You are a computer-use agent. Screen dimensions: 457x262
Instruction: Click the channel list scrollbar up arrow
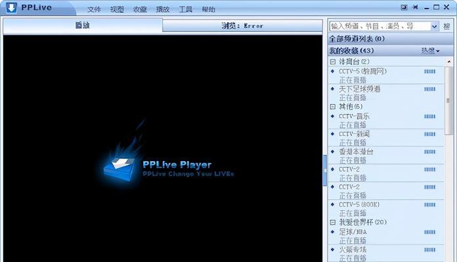448,62
